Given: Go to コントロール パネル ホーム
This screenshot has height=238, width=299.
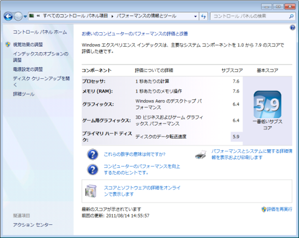Looking at the screenshot, I should [x=40, y=32].
